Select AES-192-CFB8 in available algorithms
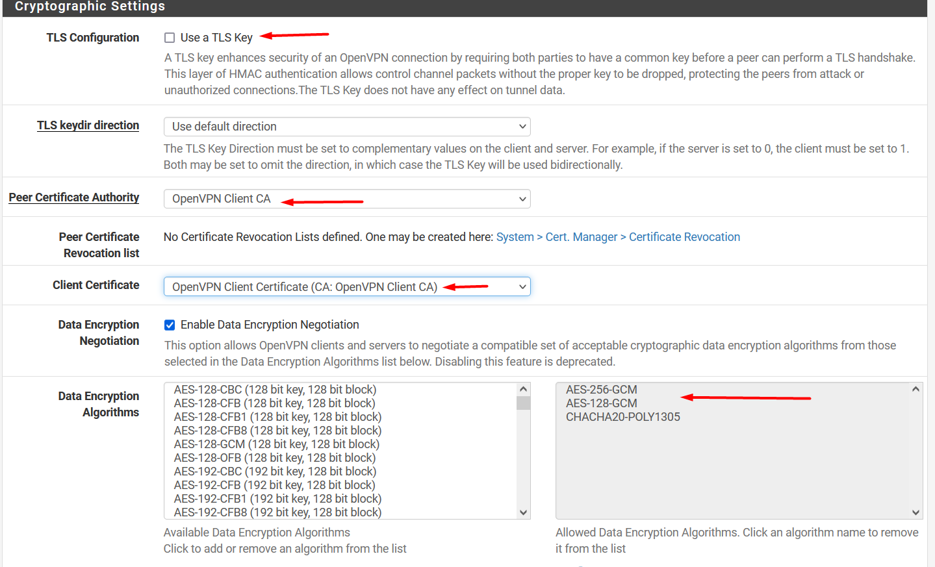Image resolution: width=935 pixels, height=567 pixels. [x=277, y=512]
